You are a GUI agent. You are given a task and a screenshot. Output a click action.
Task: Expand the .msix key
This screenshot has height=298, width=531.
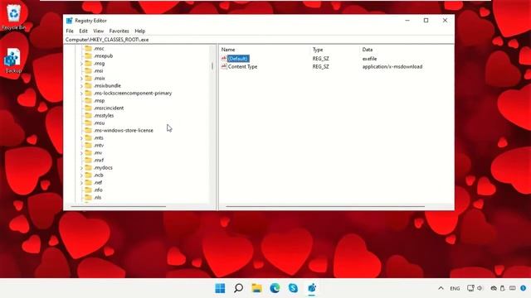click(x=81, y=79)
